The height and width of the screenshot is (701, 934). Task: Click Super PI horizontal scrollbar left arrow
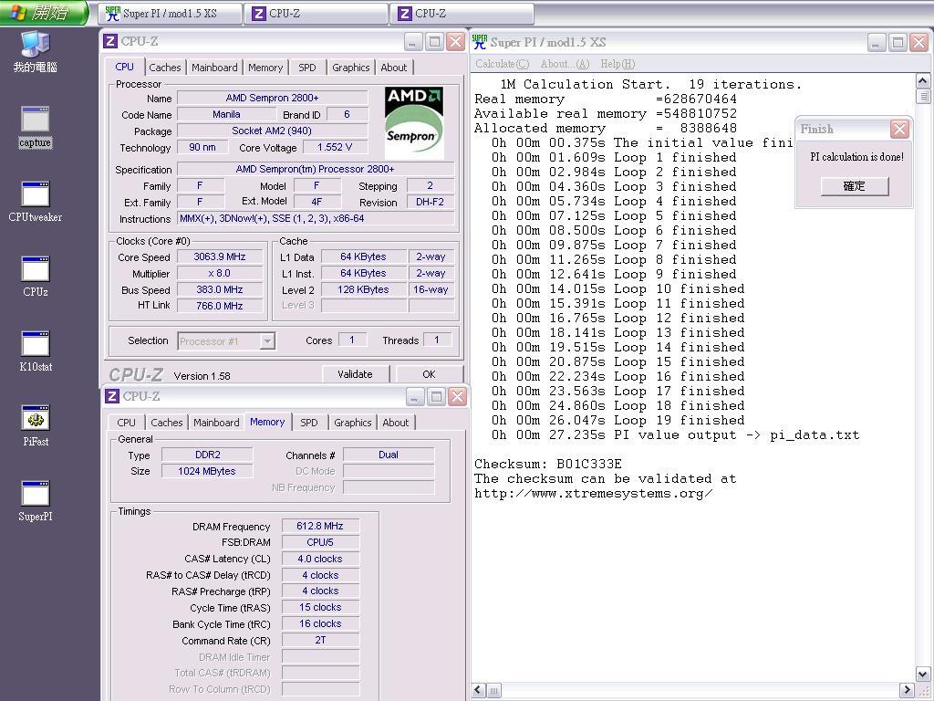coord(479,690)
